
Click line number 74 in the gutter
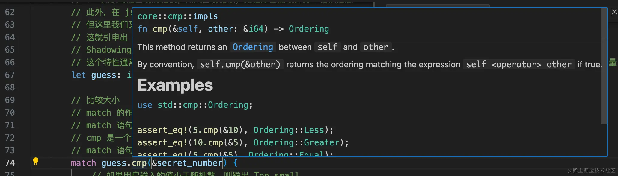pos(10,163)
